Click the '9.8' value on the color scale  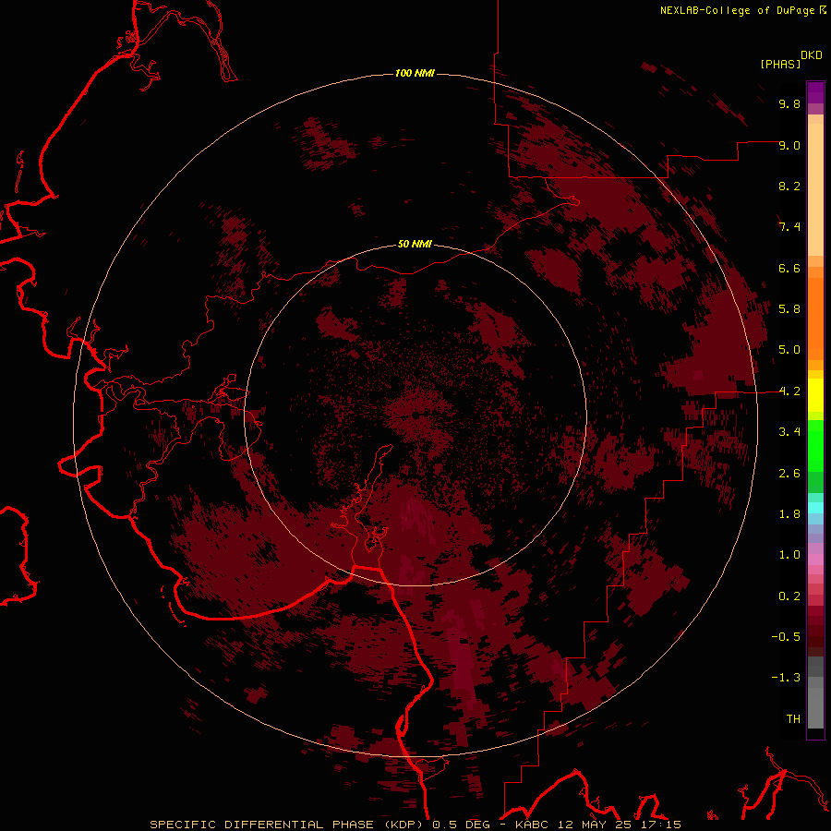(789, 103)
